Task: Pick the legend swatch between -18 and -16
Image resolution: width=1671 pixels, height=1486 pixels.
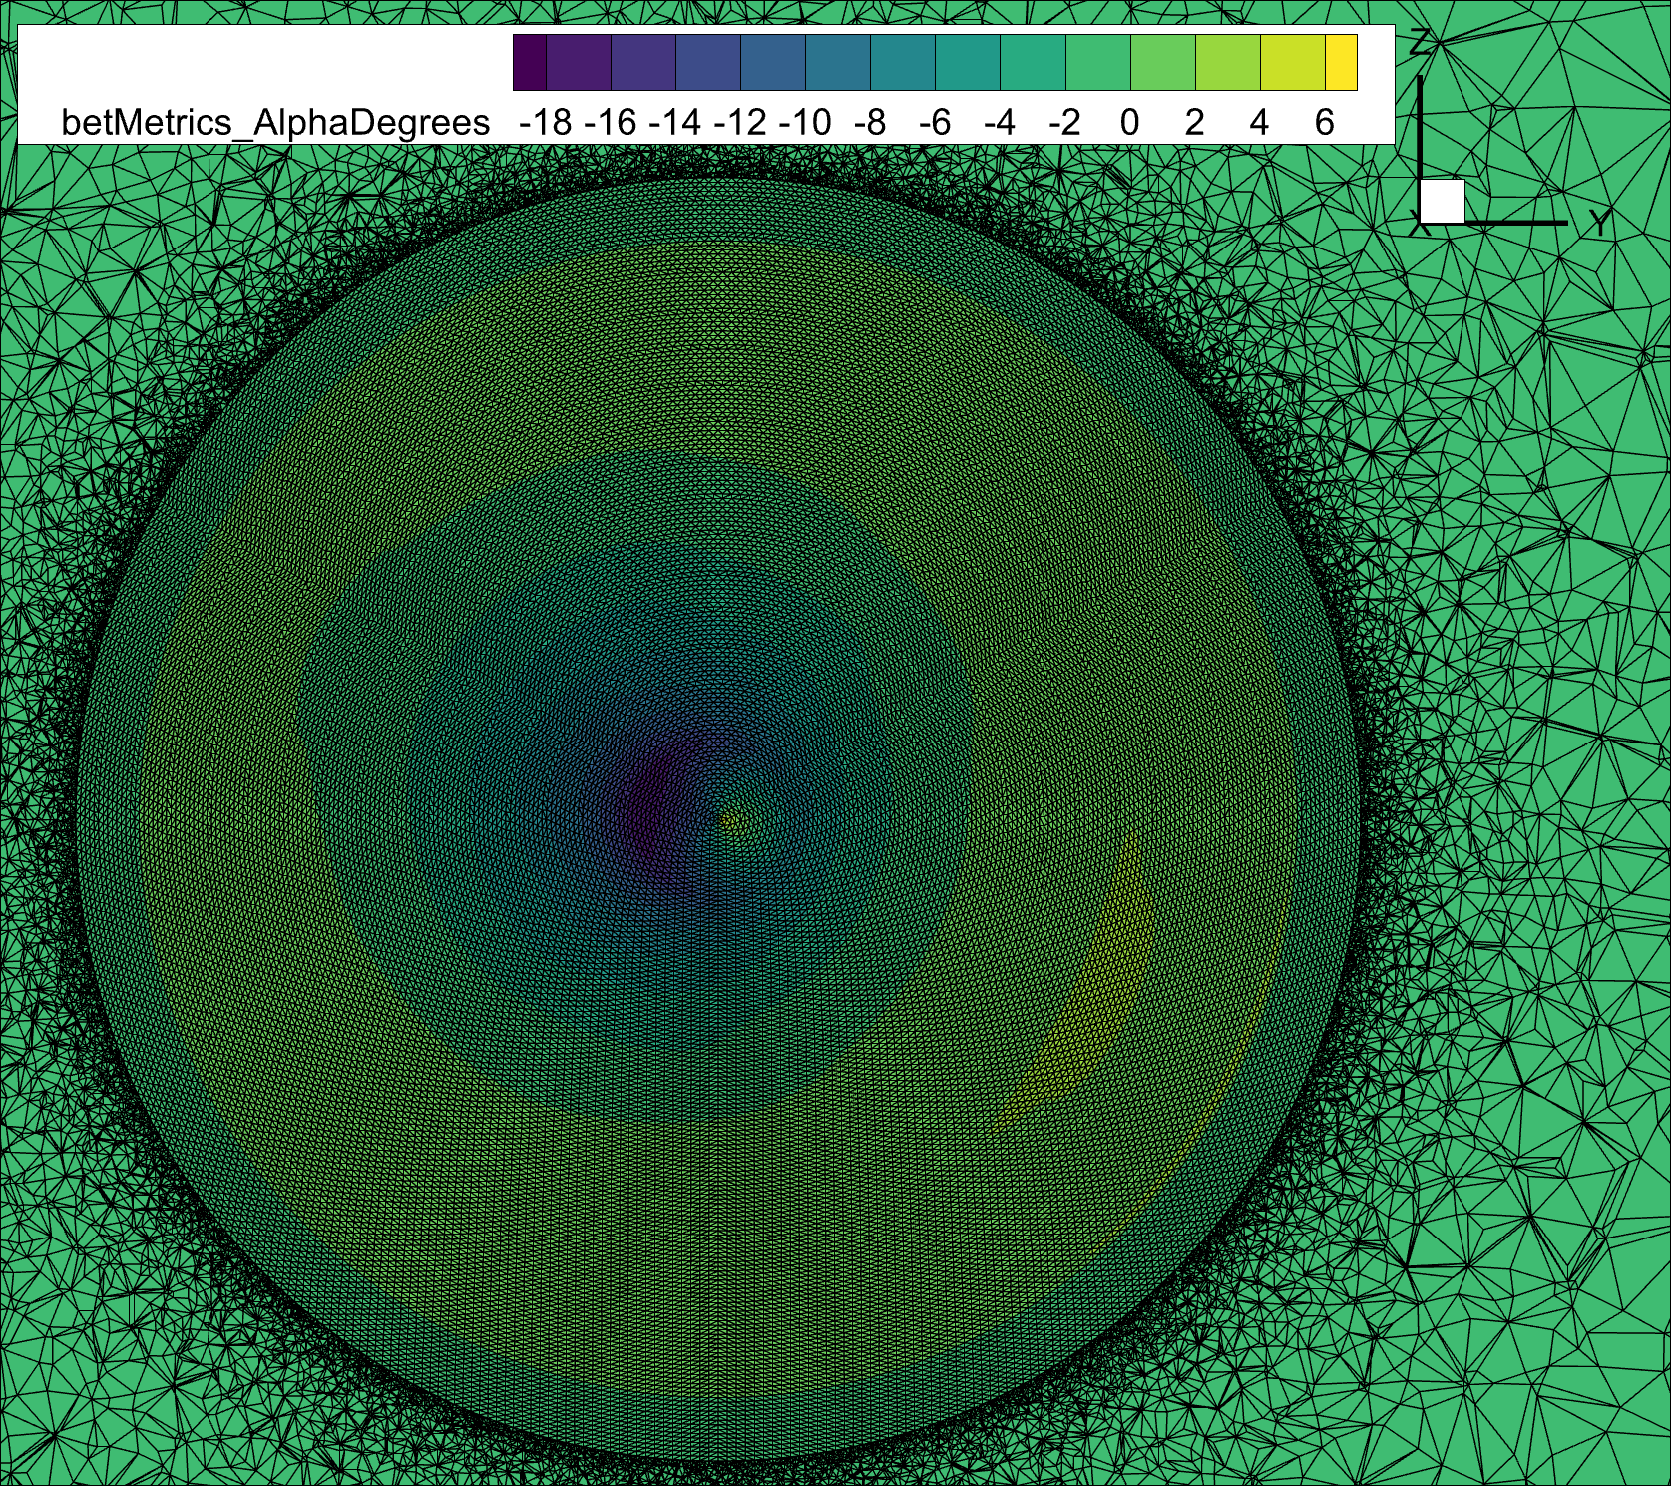Action: point(579,63)
